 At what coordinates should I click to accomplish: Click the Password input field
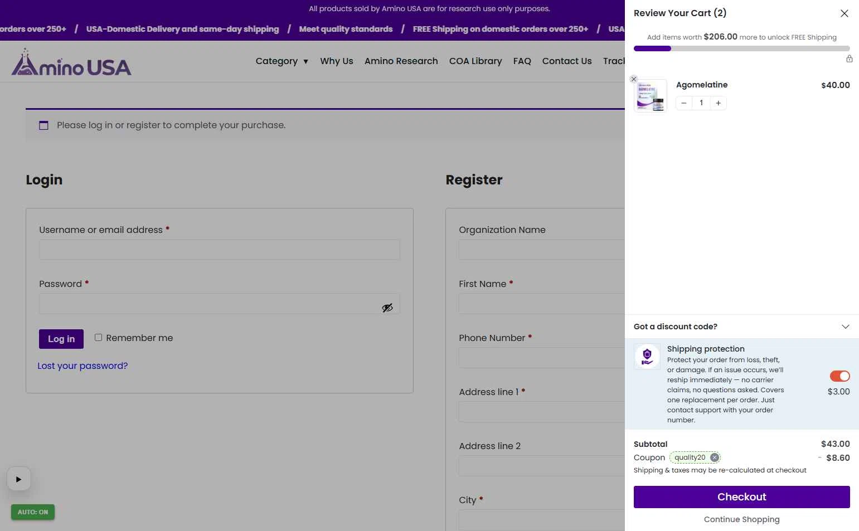[x=220, y=304]
